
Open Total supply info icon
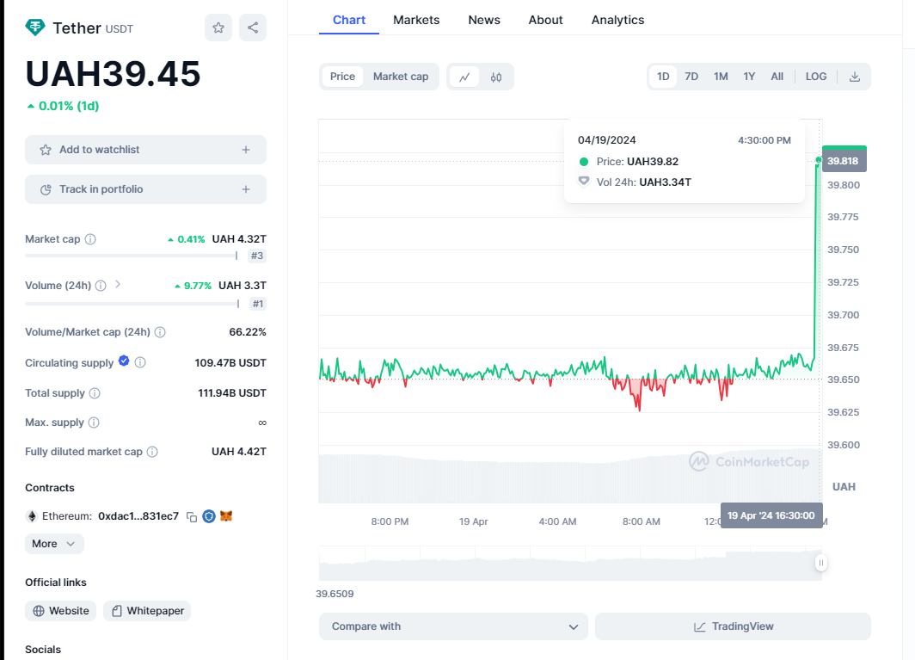pyautogui.click(x=95, y=393)
